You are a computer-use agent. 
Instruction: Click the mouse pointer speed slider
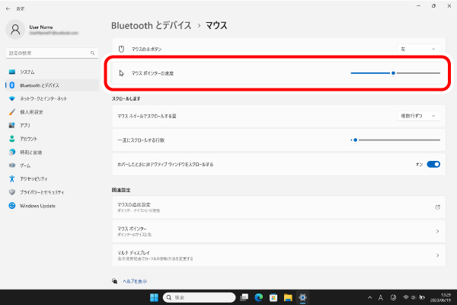pos(395,73)
